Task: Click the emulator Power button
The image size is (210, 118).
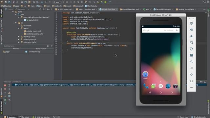Action: (191, 23)
